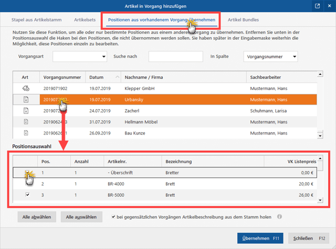Screen dimensions: 336x249
Task: Click the document type icon for Klepper GmbH
Action: click(26, 88)
